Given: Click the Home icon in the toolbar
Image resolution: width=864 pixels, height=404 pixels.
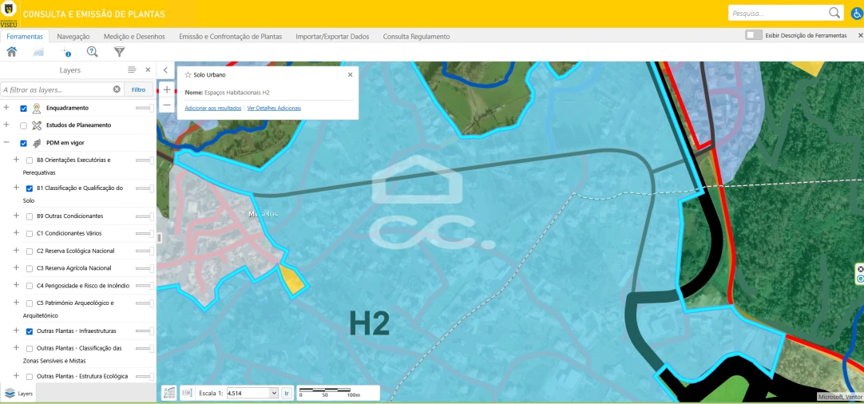Looking at the screenshot, I should pyautogui.click(x=11, y=52).
